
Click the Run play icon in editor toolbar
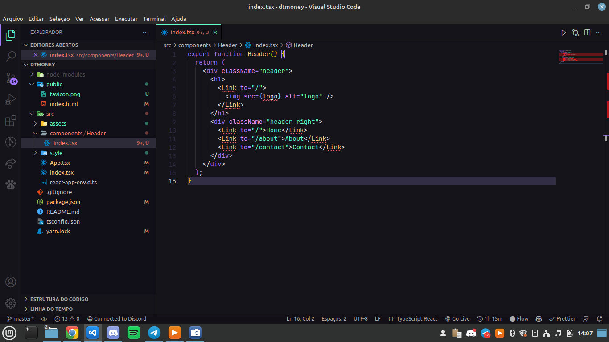pos(564,33)
